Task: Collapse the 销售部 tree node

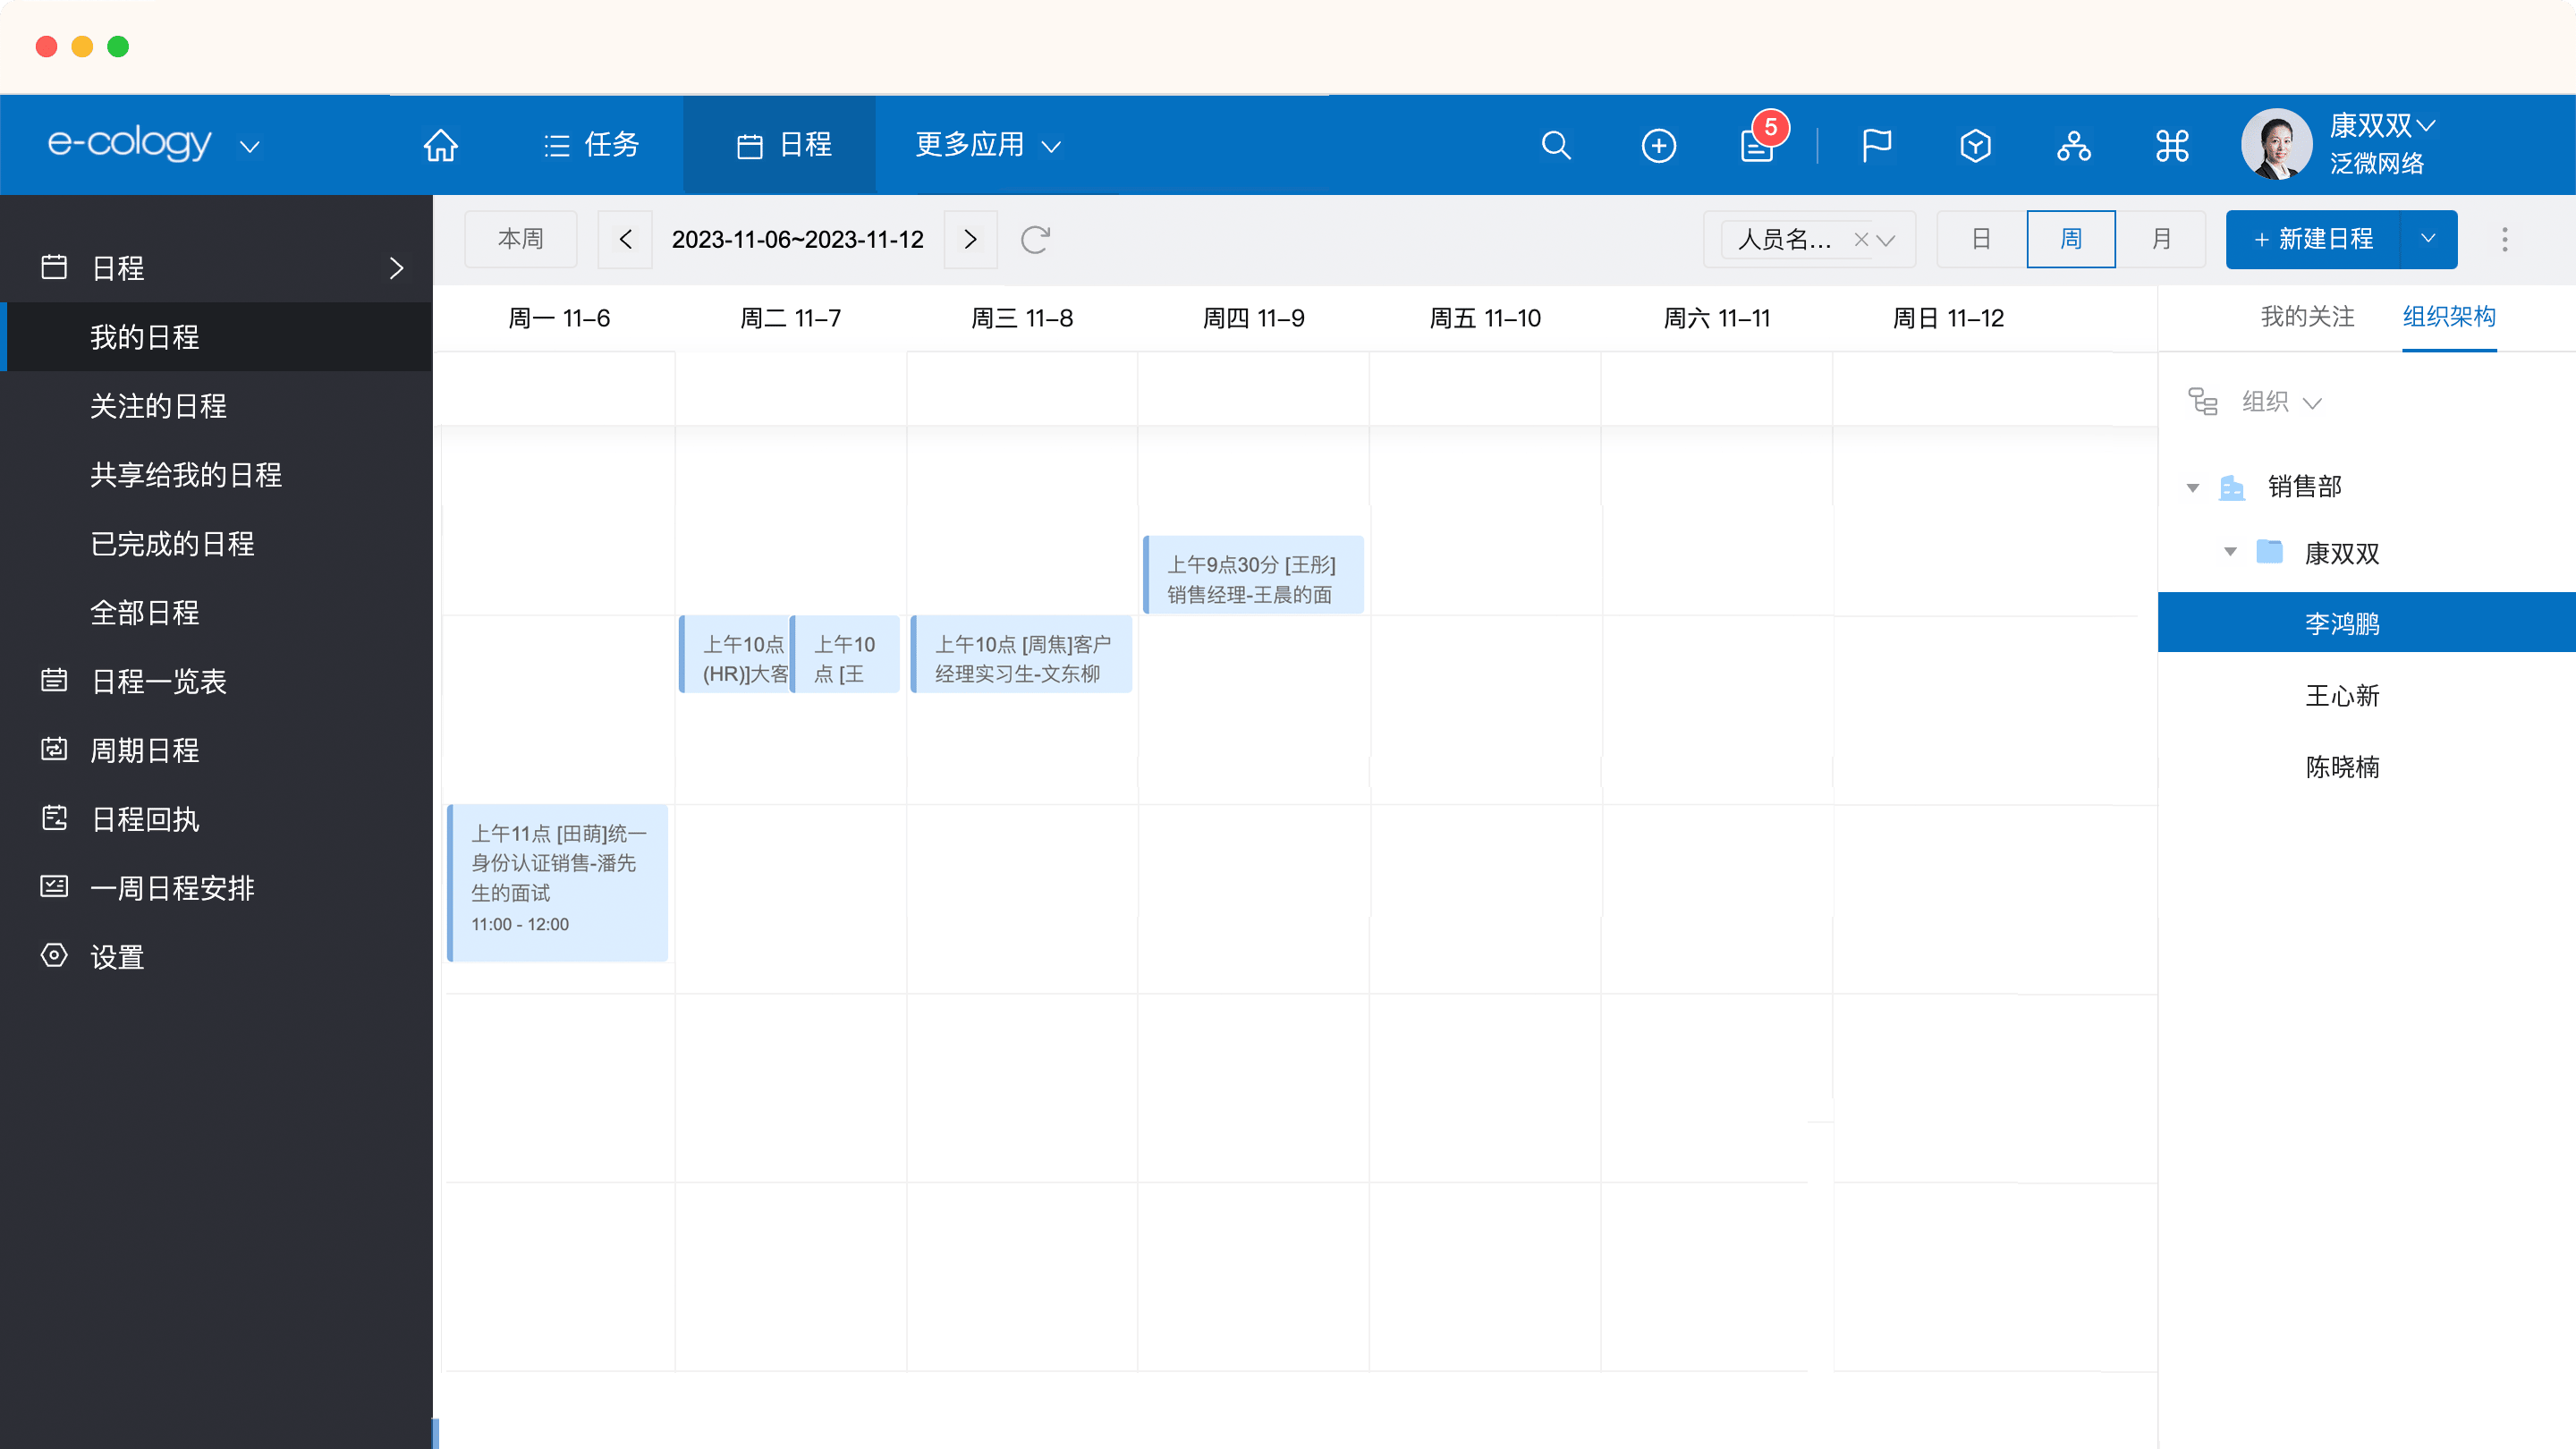Action: coord(2192,487)
